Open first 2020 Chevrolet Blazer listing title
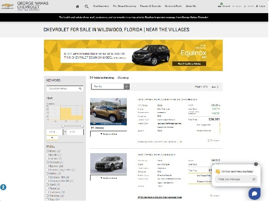The image size is (269, 201). tap(167, 100)
